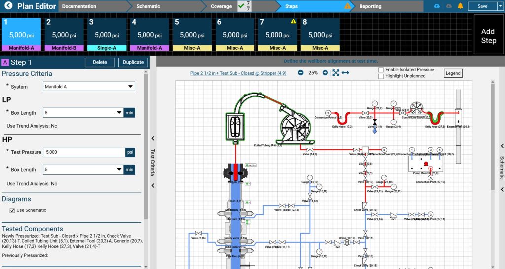Collapse Test Criteria panel with upper chevron
Image resolution: width=505 pixels, height=269 pixels.
[x=153, y=138]
